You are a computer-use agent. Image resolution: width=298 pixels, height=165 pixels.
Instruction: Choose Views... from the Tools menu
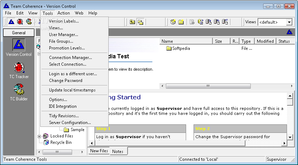[75, 28]
